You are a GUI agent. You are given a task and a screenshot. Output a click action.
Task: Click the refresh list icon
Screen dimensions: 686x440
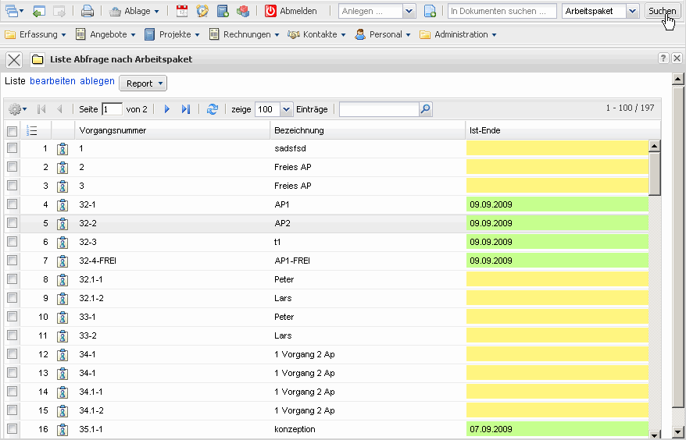coord(212,109)
